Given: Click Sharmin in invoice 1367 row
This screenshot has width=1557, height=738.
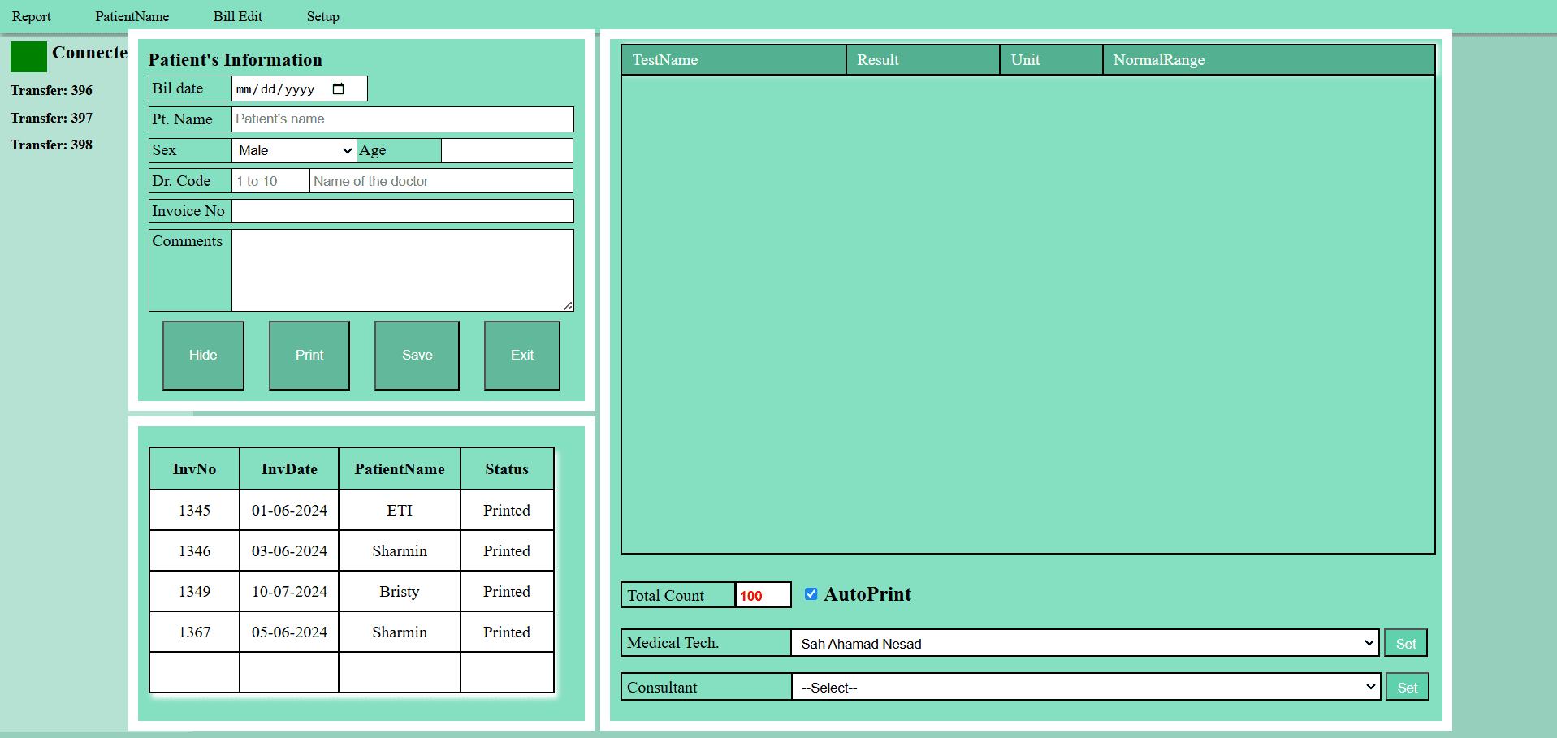Looking at the screenshot, I should [400, 632].
